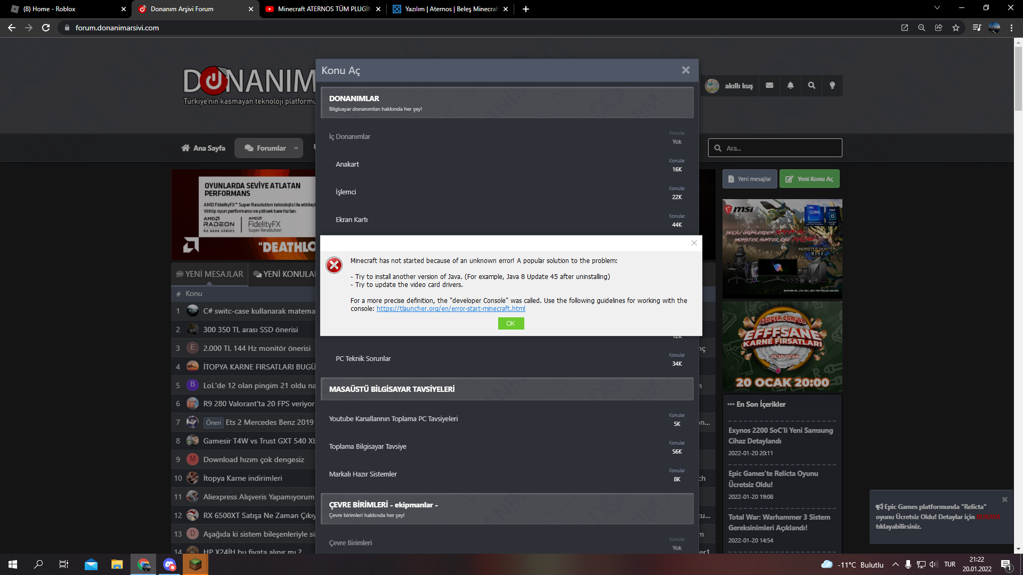1023x575 pixels.
Task: Close the Donanım Arşivi Forum tab
Action: [x=251, y=9]
